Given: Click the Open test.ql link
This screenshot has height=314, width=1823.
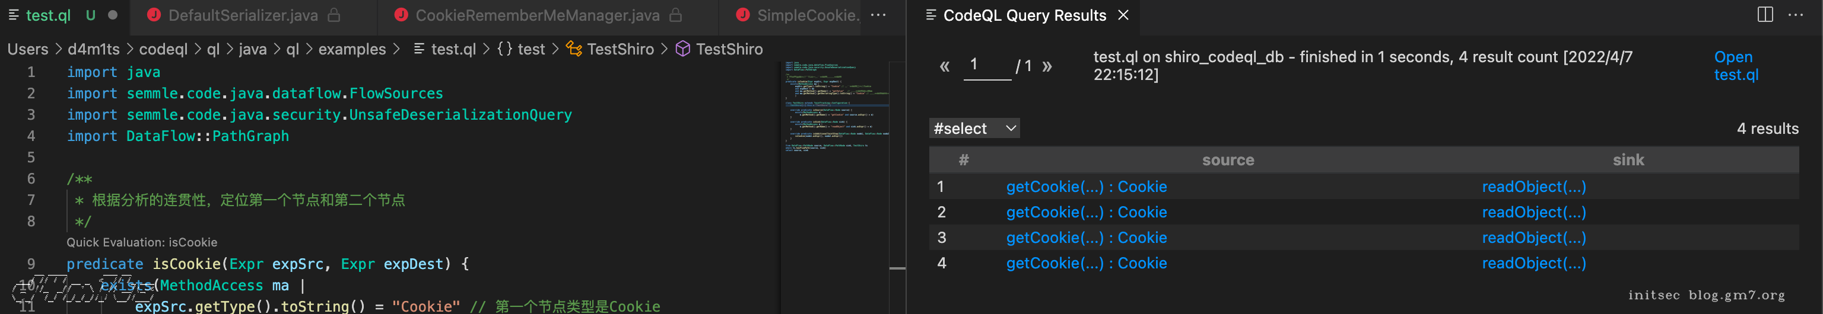Looking at the screenshot, I should (1735, 66).
